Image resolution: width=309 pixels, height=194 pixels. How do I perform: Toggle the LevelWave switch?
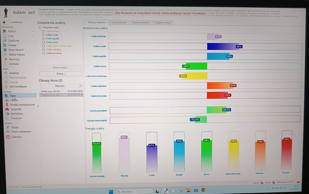(x=6, y=22)
